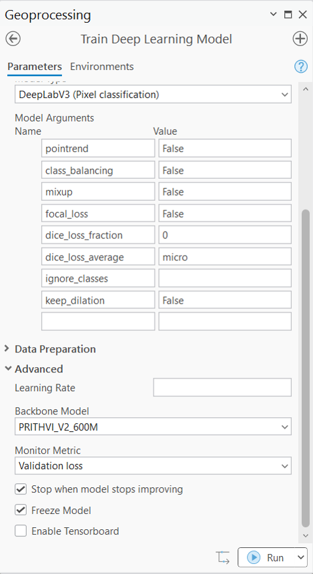Screen dimensions: 313x574
Task: Enable the Tensorboard checkbox
Action: click(x=21, y=531)
